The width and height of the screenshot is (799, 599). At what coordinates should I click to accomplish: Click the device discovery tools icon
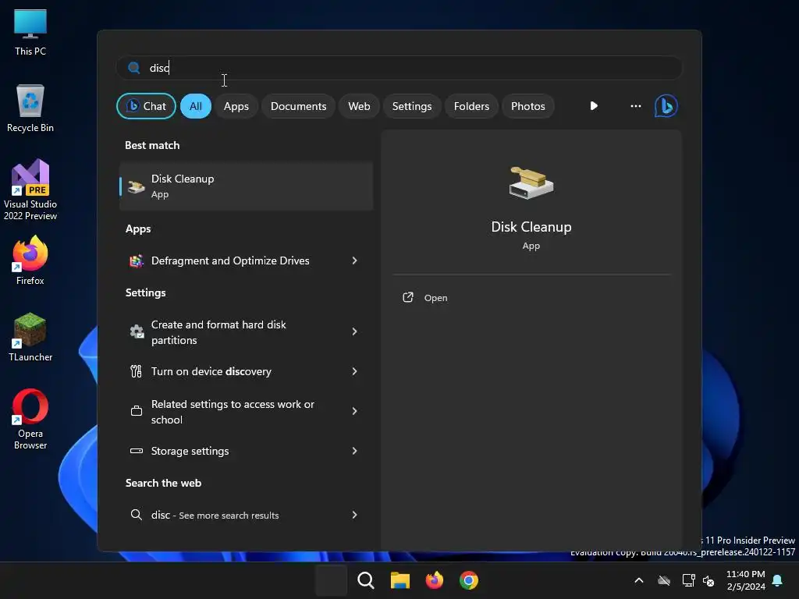tap(136, 371)
